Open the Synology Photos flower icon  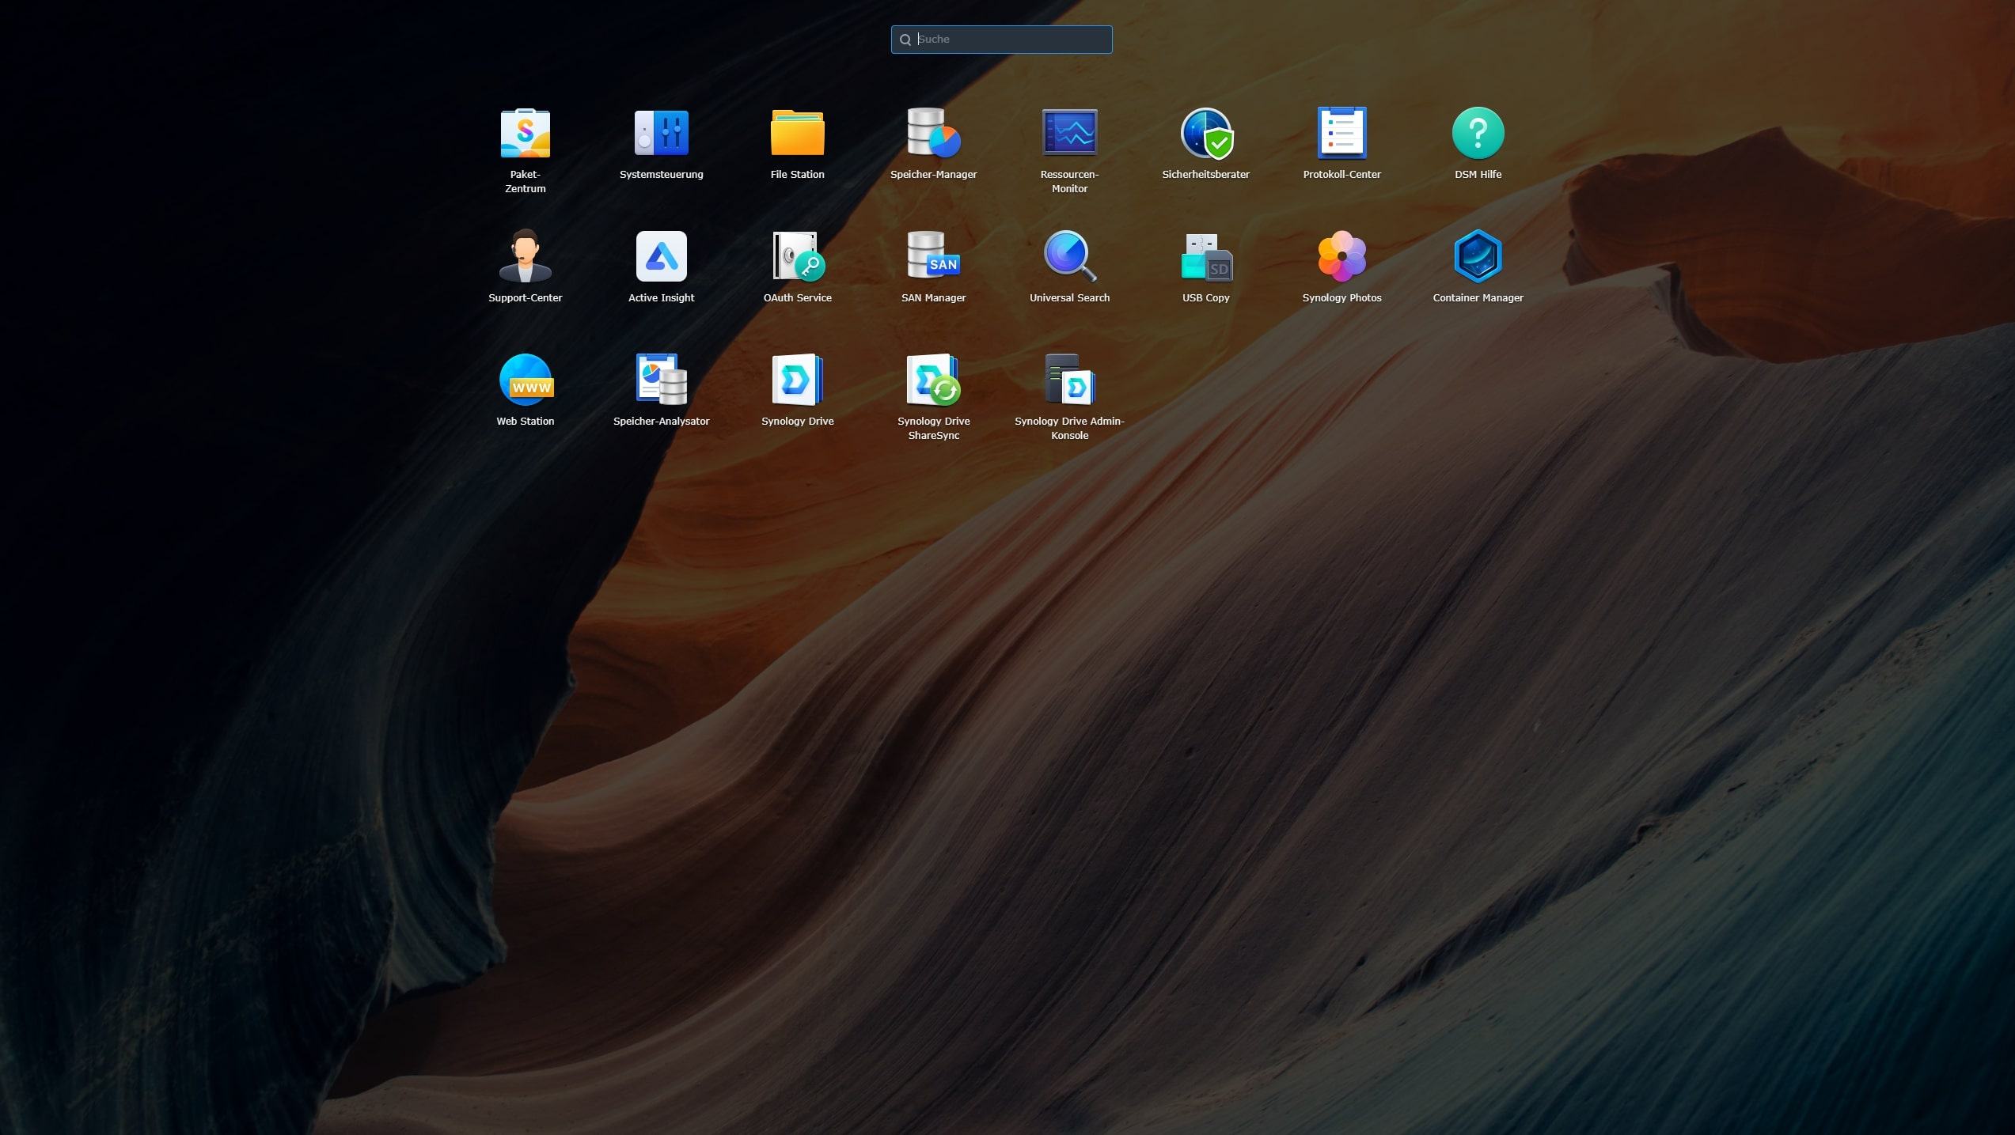tap(1341, 256)
